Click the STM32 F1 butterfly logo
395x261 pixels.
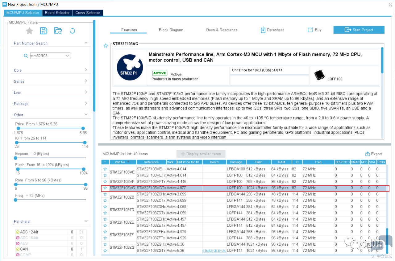[x=130, y=68]
